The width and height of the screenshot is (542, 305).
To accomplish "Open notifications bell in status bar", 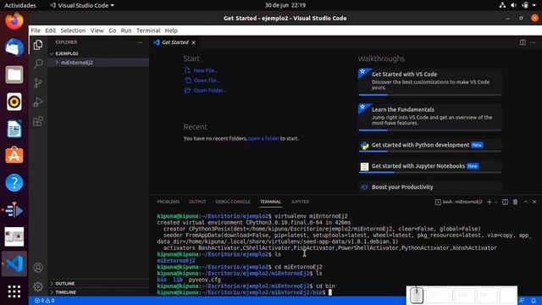I will [x=534, y=301].
